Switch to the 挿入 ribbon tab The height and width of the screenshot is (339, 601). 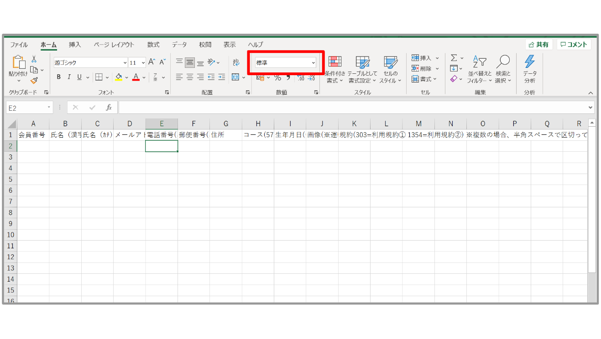pos(75,45)
